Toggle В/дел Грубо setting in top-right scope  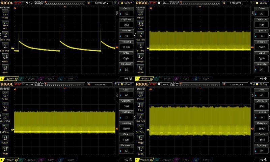[x=261, y=57]
